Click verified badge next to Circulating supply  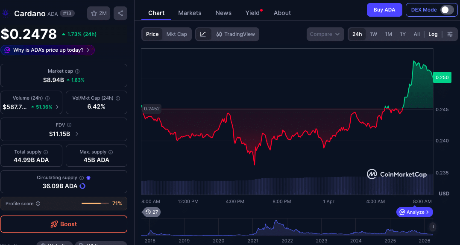coord(88,178)
